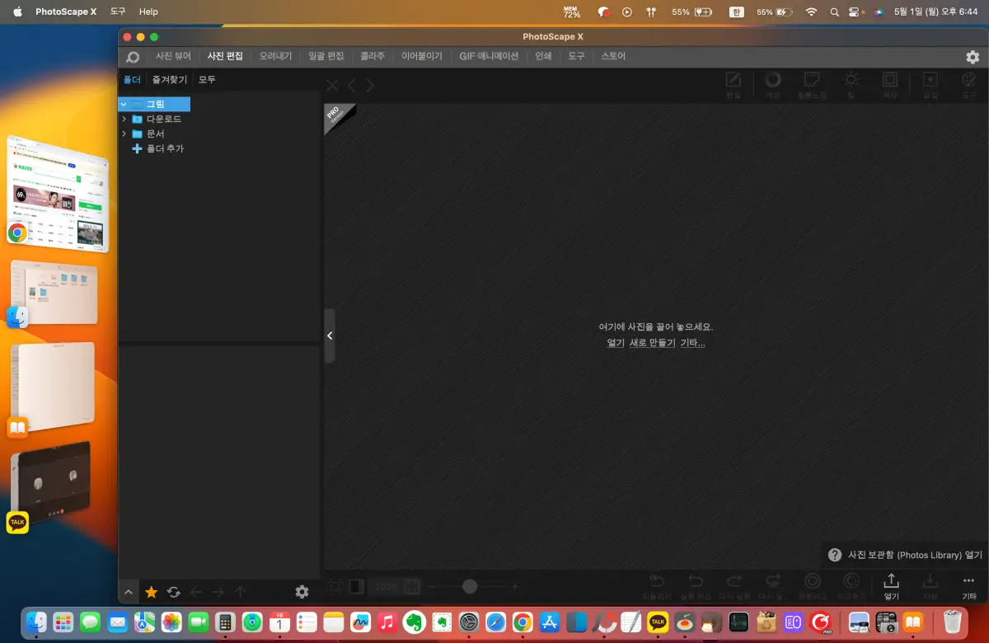This screenshot has width=989, height=643.
Task: Click the favorites star icon
Action: click(152, 592)
